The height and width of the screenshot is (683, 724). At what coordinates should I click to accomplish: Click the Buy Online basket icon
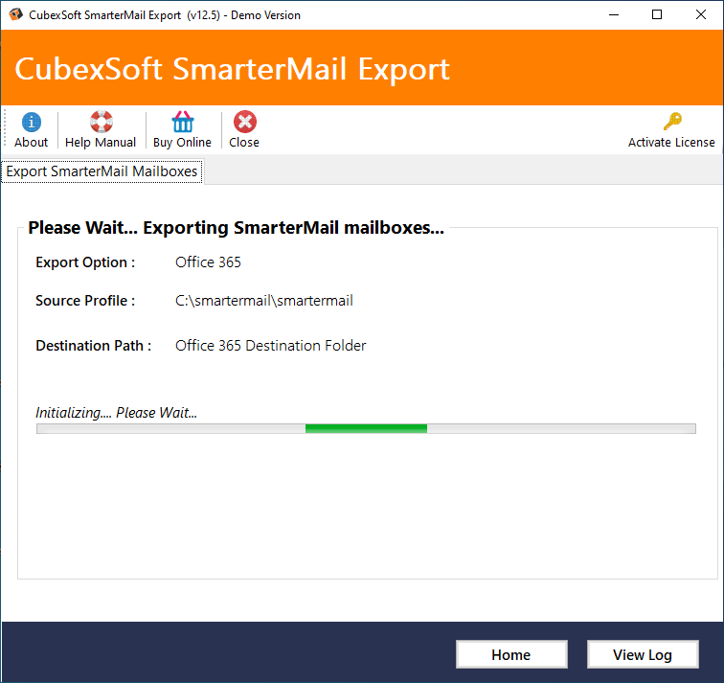click(x=182, y=122)
